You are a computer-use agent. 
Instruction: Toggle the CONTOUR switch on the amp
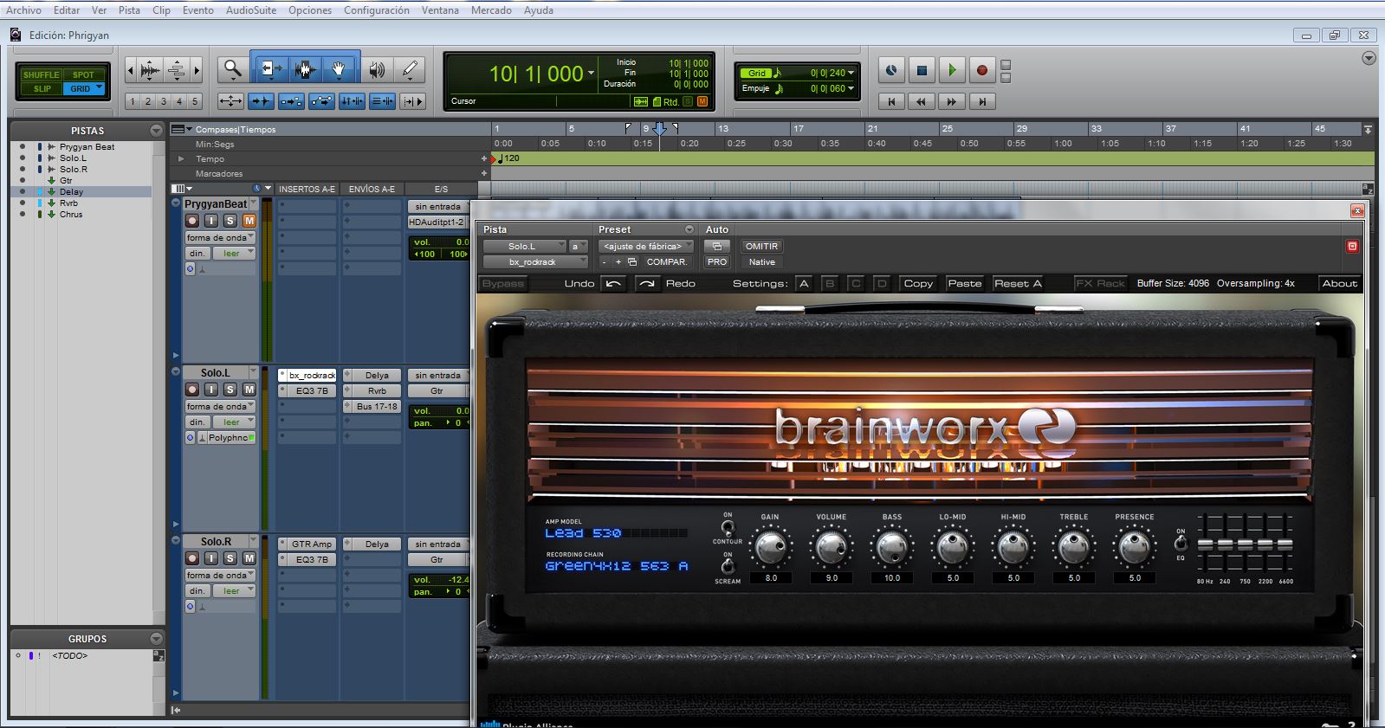click(x=728, y=526)
